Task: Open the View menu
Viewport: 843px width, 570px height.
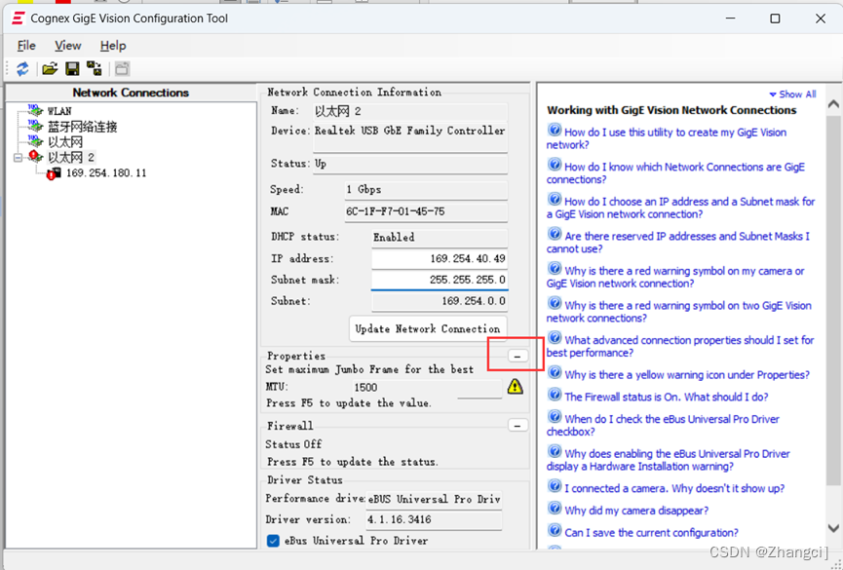Action: pyautogui.click(x=68, y=46)
